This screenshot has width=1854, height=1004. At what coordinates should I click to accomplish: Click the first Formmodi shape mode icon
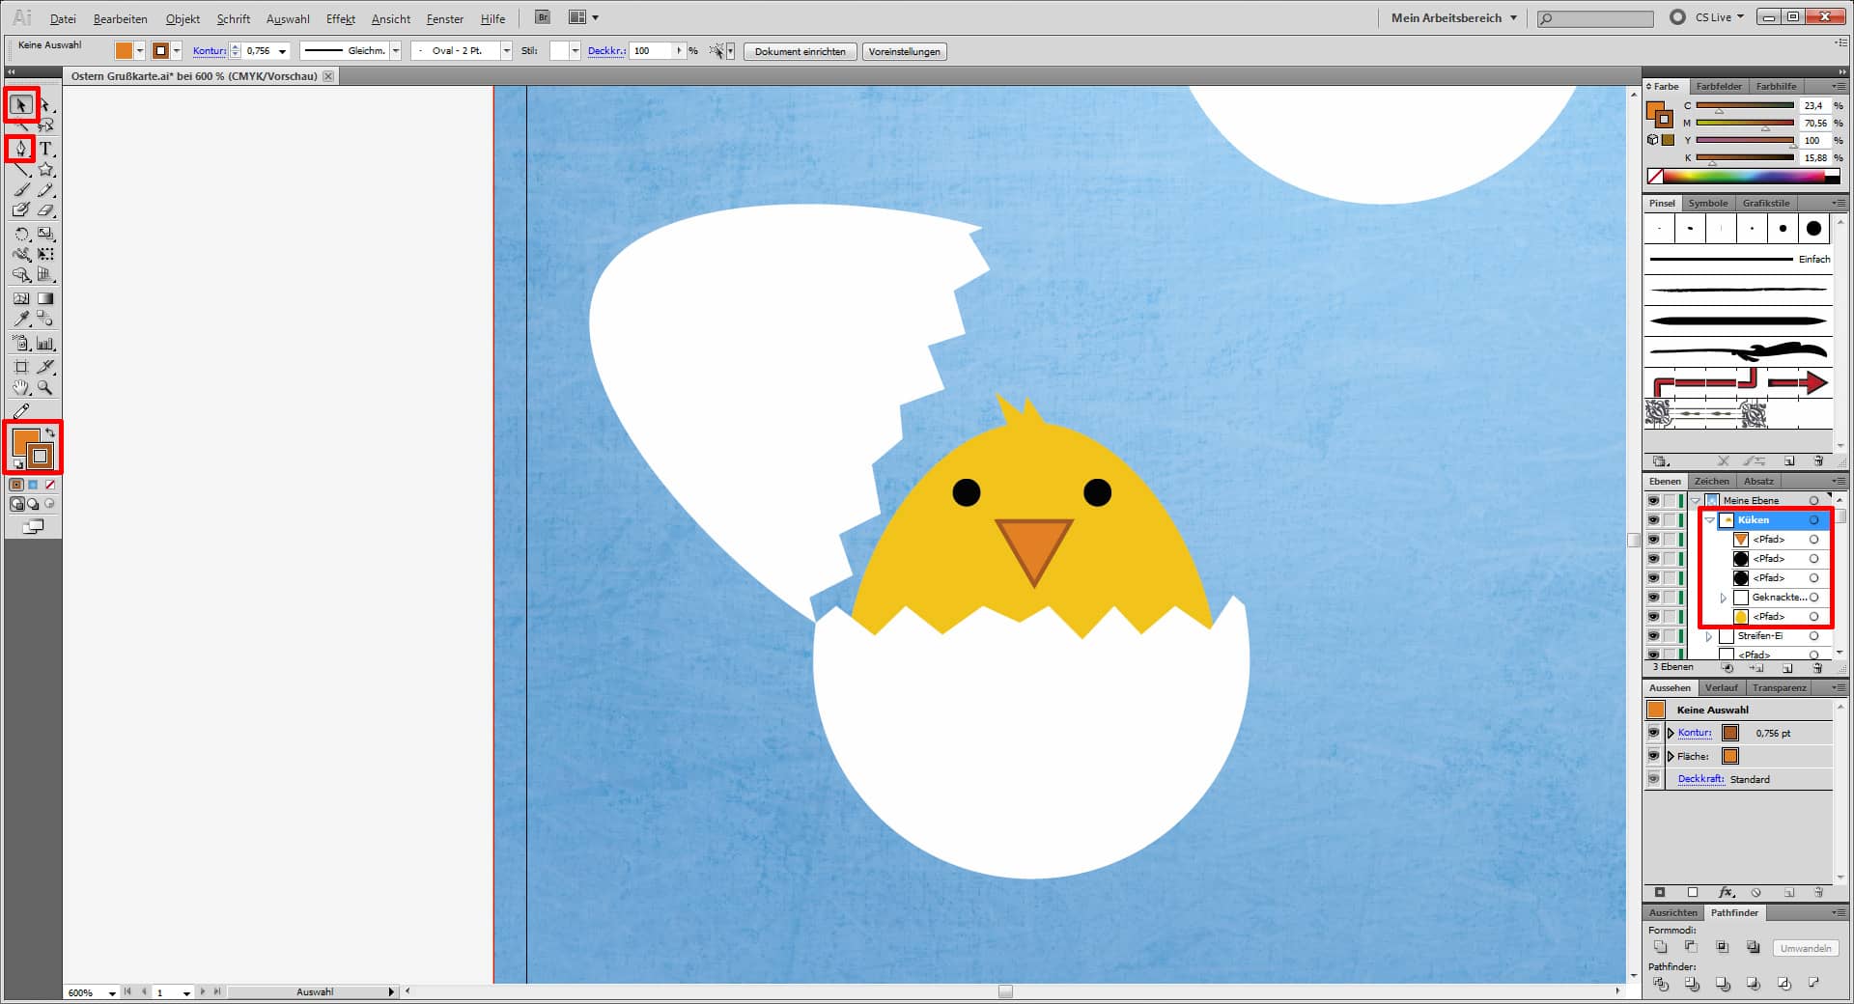[1660, 948]
